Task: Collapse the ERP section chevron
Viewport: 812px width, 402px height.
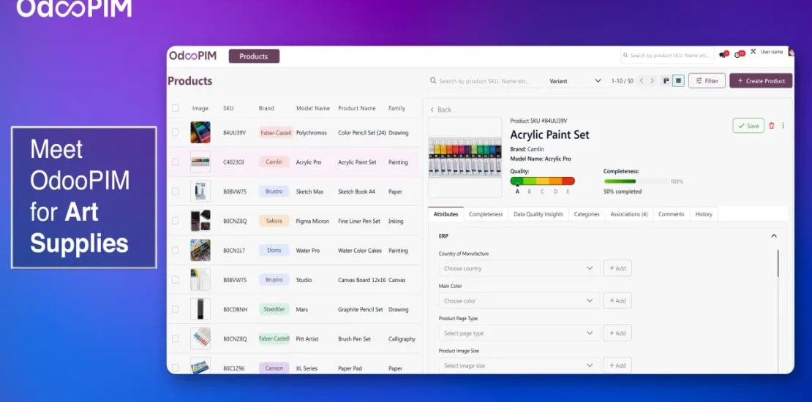Action: click(x=774, y=236)
